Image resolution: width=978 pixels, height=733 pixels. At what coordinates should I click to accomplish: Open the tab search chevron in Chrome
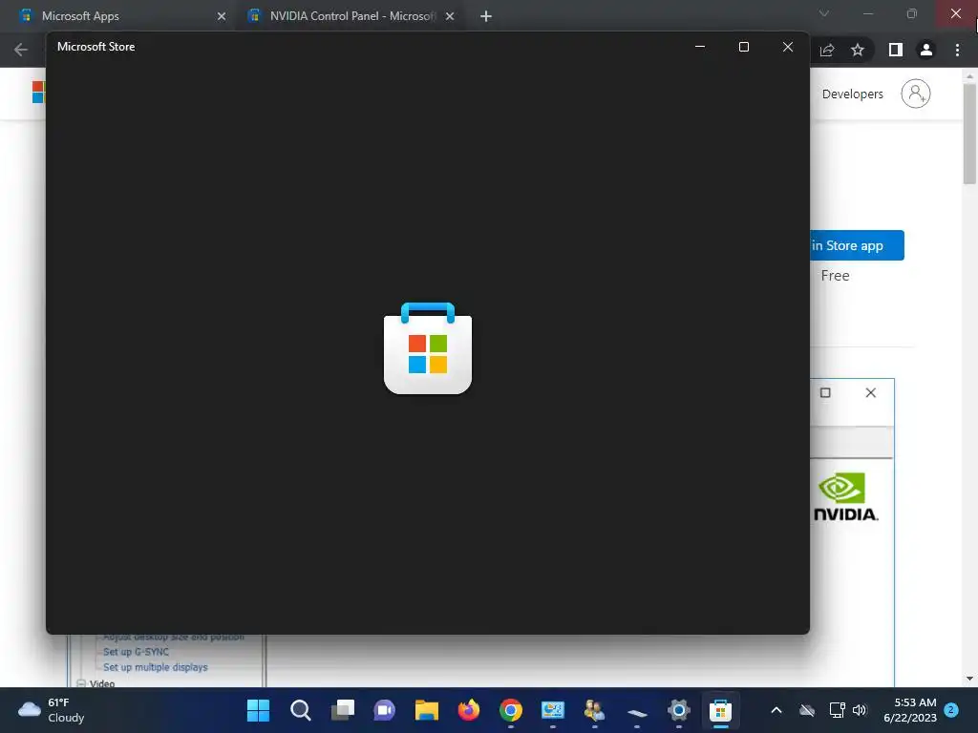click(x=824, y=13)
